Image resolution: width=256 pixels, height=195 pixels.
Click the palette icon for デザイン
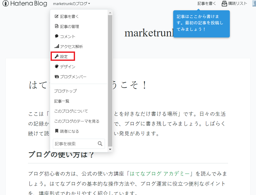coord(57,67)
